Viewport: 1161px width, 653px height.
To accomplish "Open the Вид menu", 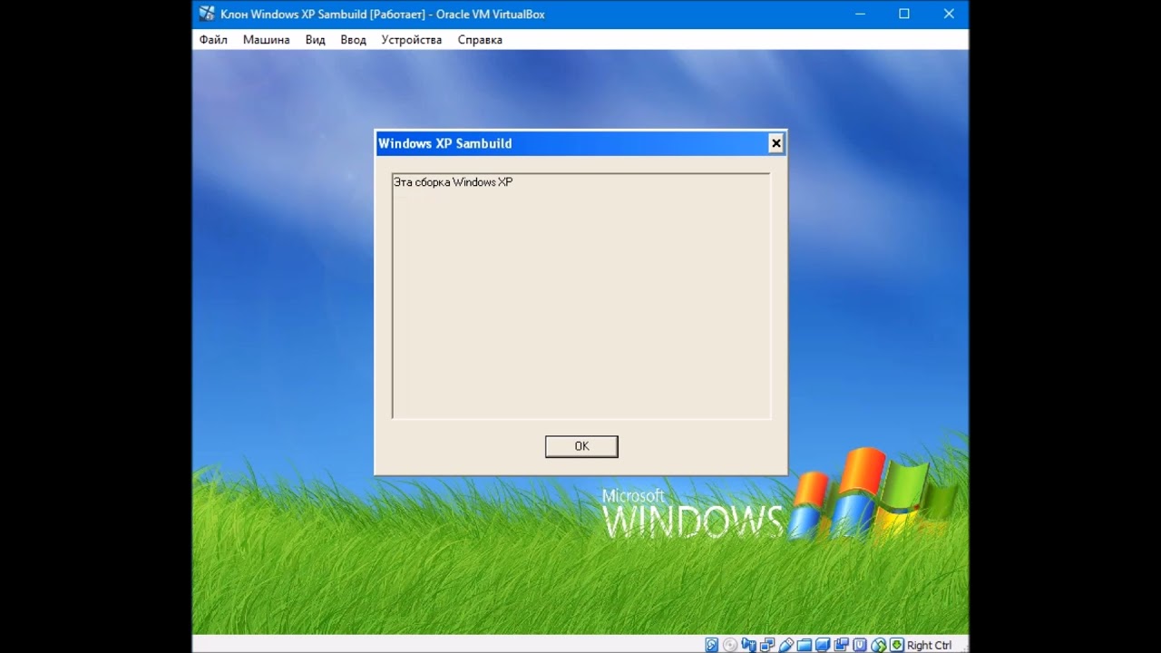I will click(x=315, y=40).
